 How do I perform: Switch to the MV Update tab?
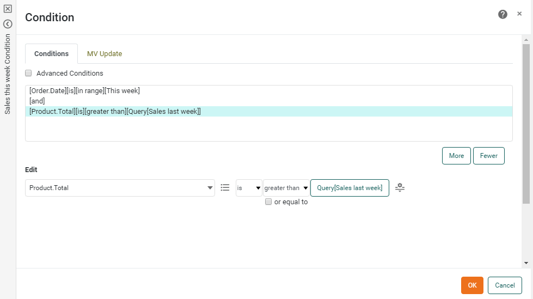tap(105, 53)
